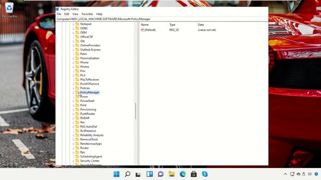
Task: Open the File menu
Action: click(59, 14)
